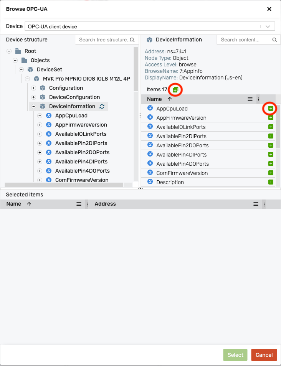Select Description row in items list

tap(200, 182)
